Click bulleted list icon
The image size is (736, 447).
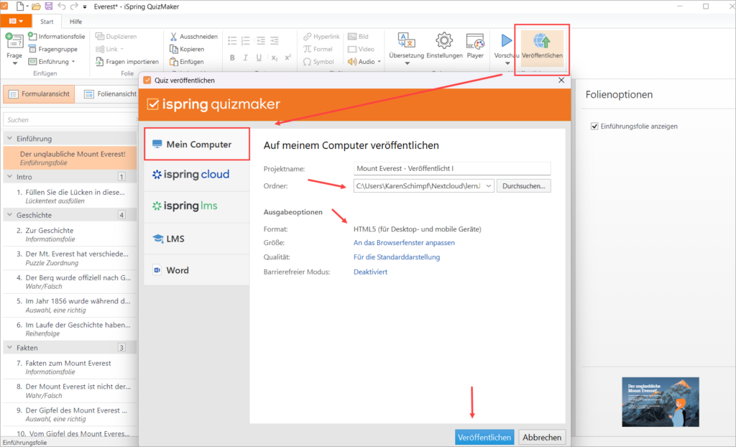[x=232, y=41]
